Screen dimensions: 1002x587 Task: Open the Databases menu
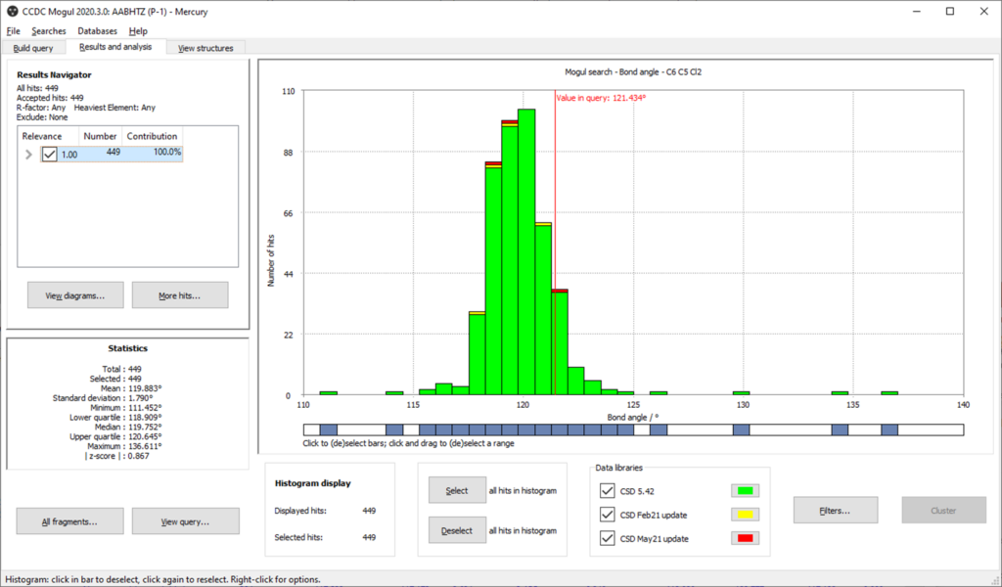point(96,30)
